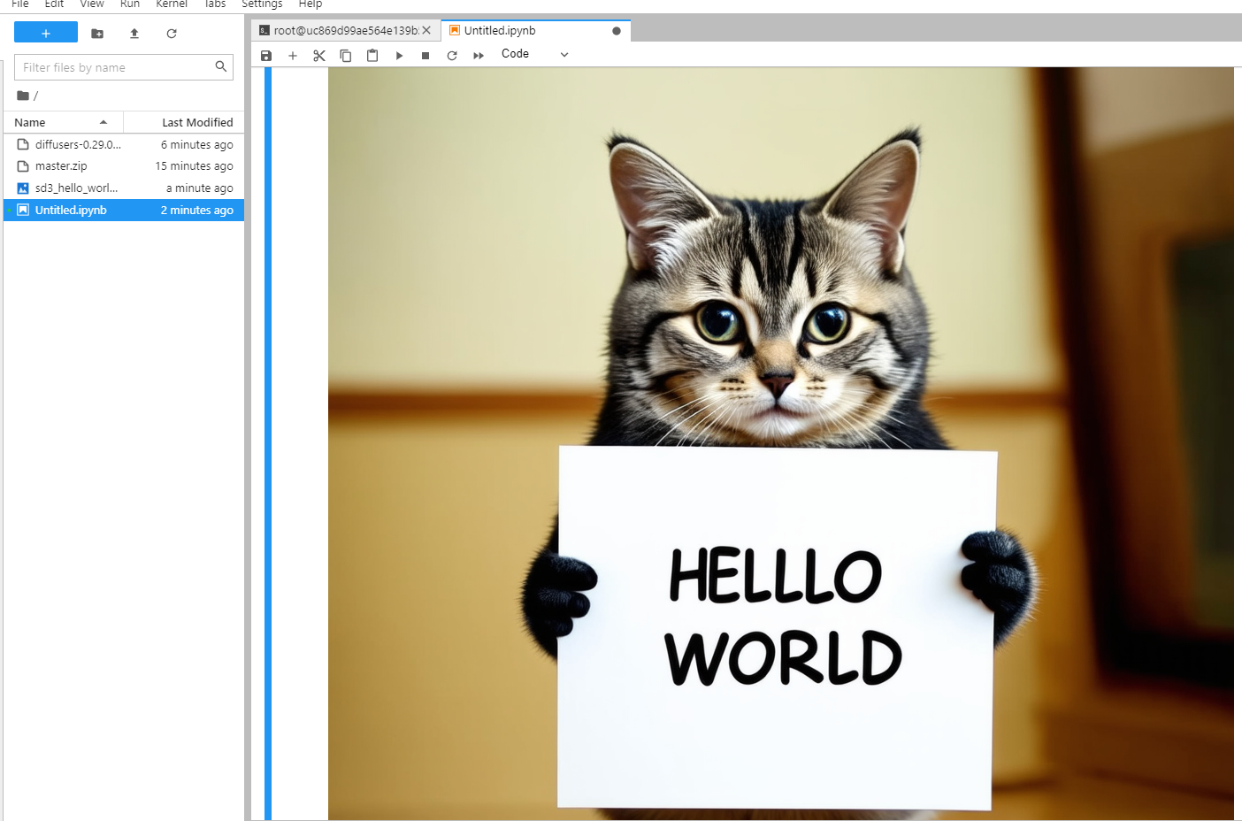1242x821 pixels.
Task: Create a new folder in file browser
Action: (97, 34)
